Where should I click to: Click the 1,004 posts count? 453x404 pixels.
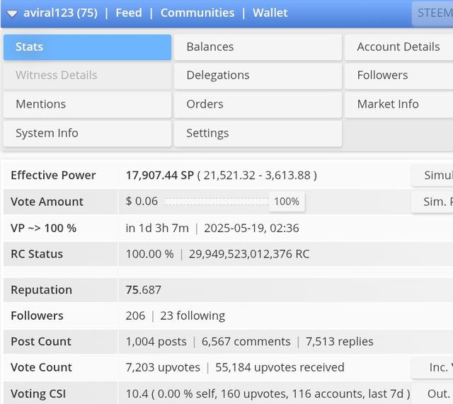pyautogui.click(x=156, y=342)
